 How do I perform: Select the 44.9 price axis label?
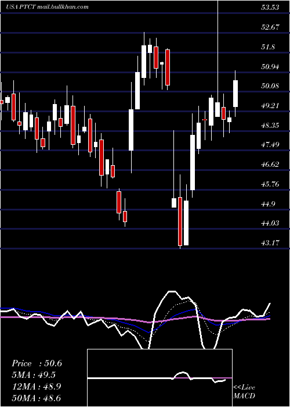click(268, 203)
